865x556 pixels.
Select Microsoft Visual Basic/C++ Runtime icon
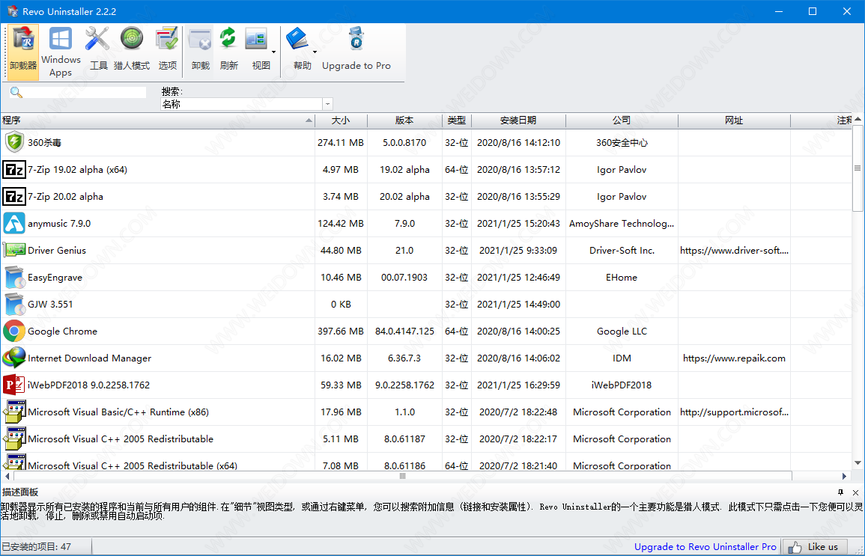pos(14,412)
